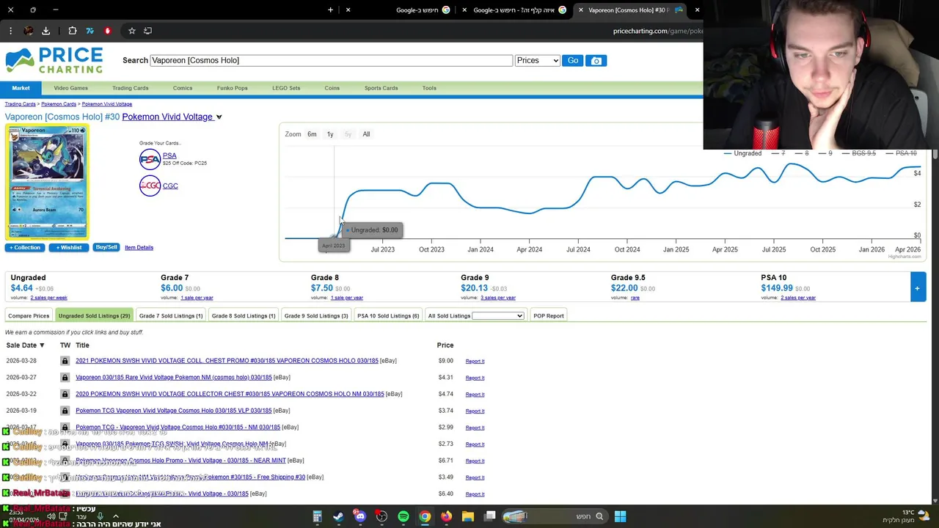Bookmark this page with the star icon
The image size is (939, 528).
pyautogui.click(x=131, y=31)
